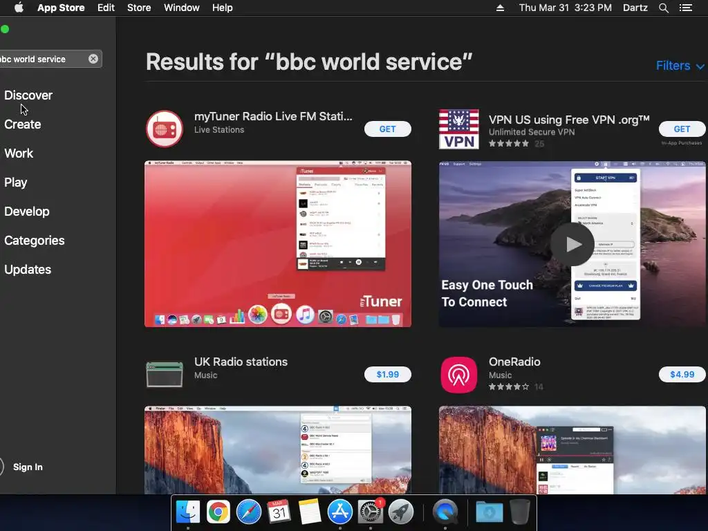Open the Window menu
This screenshot has height=531, width=708.
(x=182, y=8)
